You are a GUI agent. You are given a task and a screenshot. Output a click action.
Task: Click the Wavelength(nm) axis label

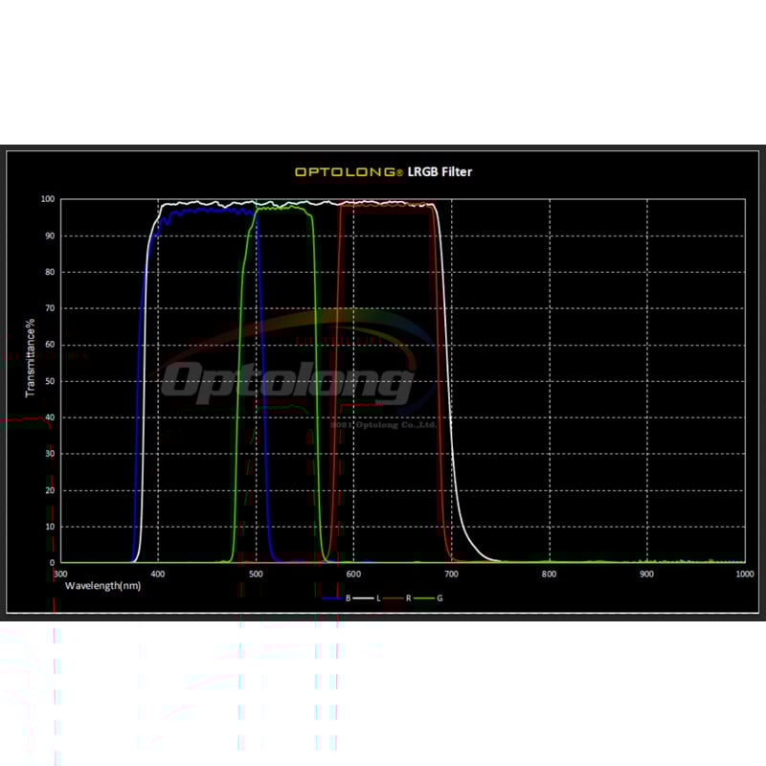coord(102,584)
